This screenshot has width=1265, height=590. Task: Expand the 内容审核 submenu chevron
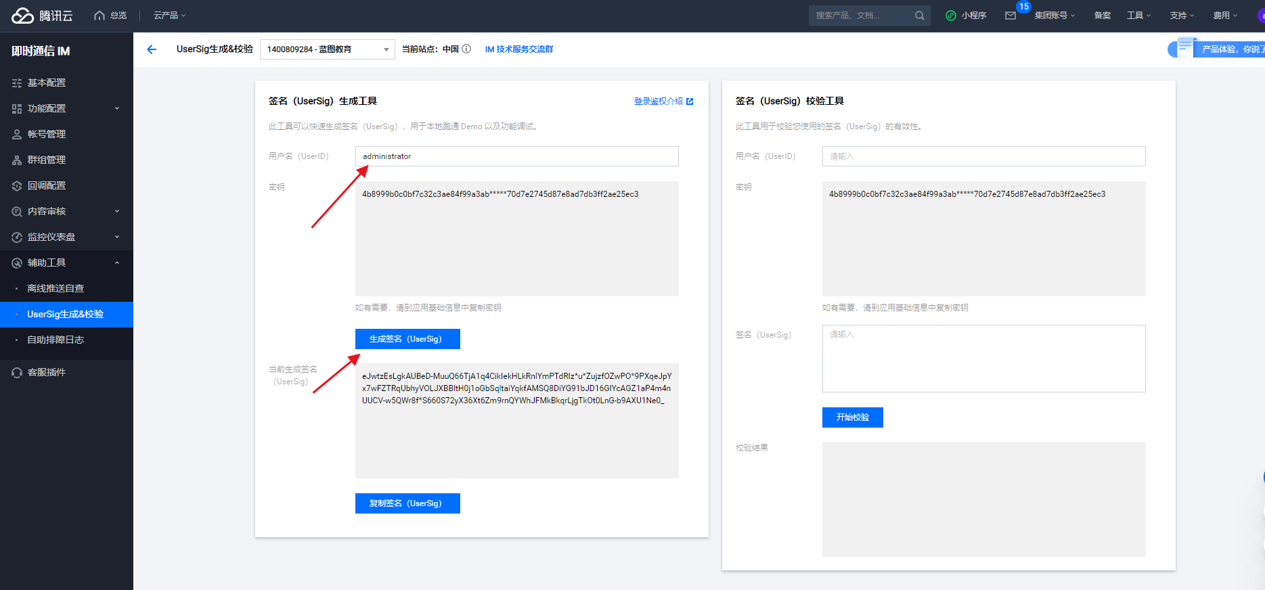(x=117, y=211)
